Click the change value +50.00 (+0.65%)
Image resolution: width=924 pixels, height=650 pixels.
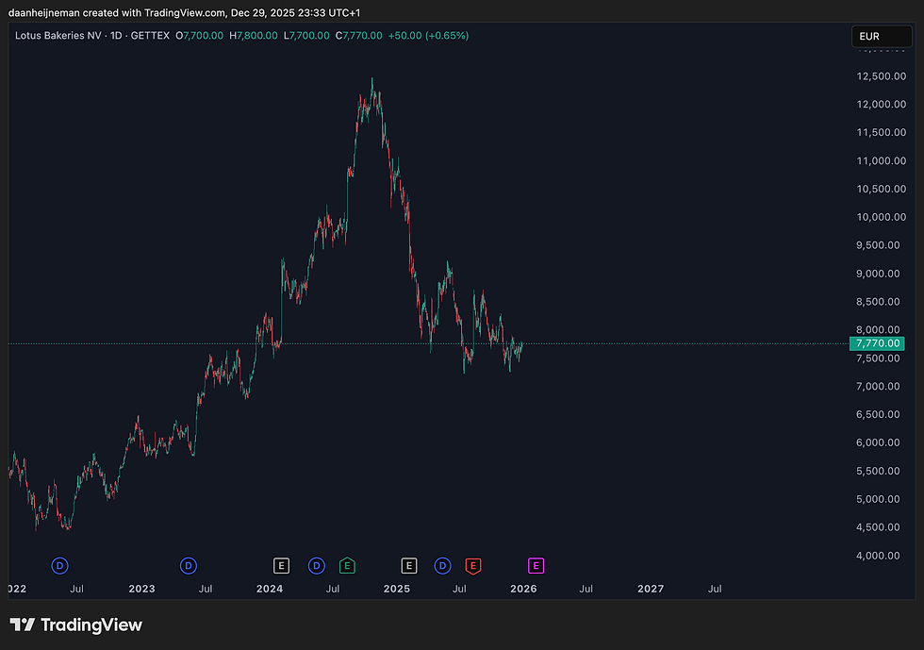click(x=428, y=36)
